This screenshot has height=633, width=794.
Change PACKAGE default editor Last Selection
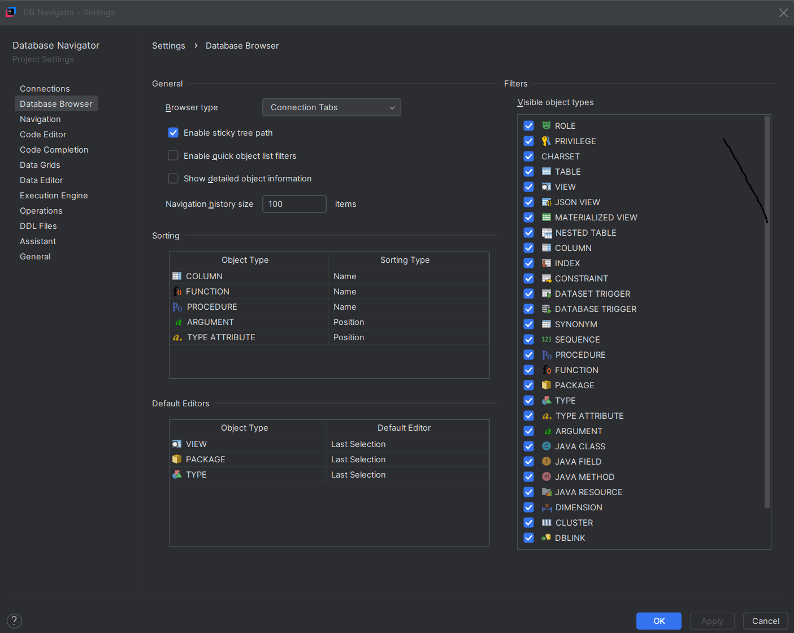tap(407, 459)
